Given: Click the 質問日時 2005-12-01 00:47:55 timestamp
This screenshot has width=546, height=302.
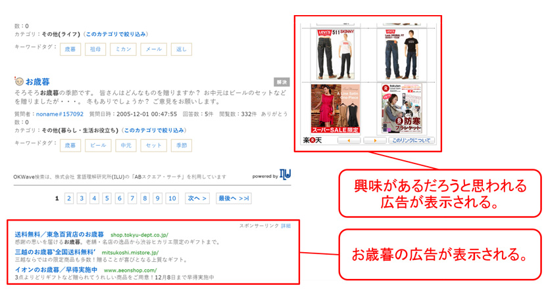Looking at the screenshot, I should click(x=133, y=114).
